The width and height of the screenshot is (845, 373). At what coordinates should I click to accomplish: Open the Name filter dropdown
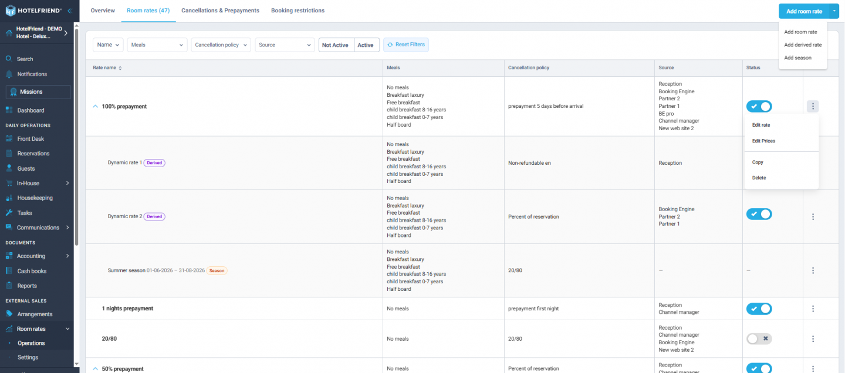[x=108, y=45]
